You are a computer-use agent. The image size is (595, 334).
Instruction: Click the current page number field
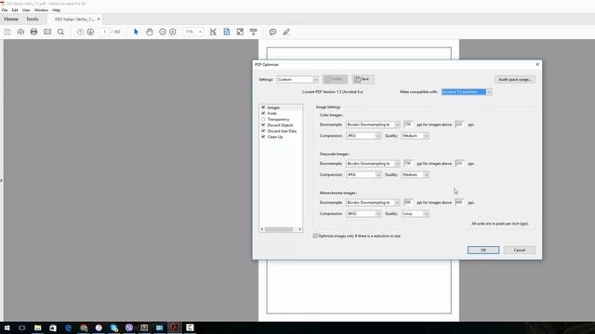coord(105,32)
